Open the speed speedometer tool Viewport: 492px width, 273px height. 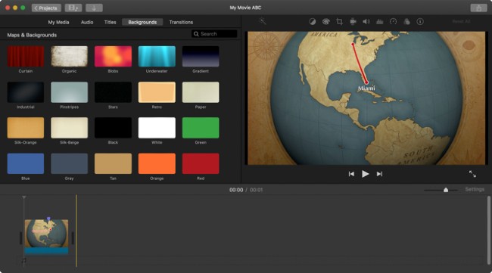click(x=393, y=22)
